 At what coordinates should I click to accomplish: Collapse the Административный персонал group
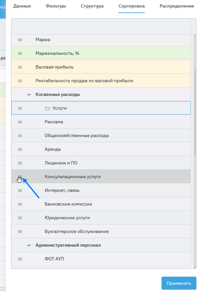pos(29,245)
